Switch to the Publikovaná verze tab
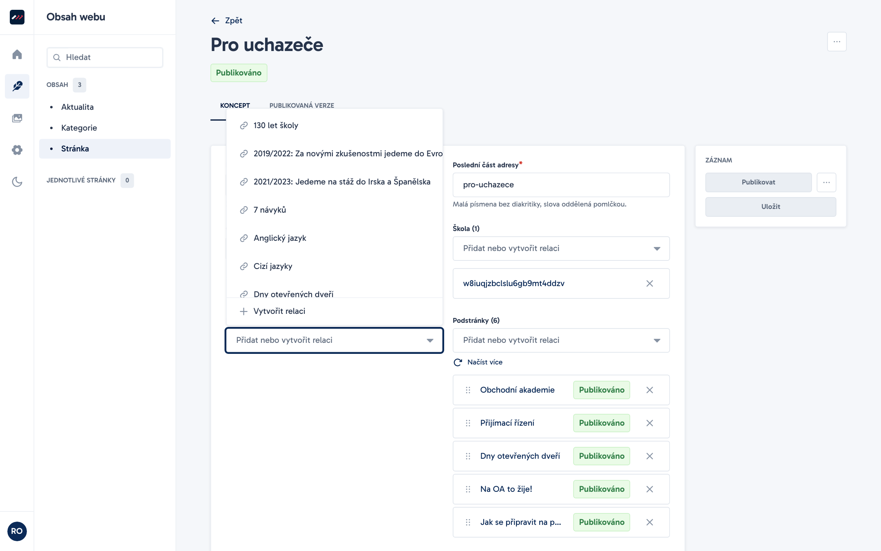The width and height of the screenshot is (881, 551). coord(302,105)
